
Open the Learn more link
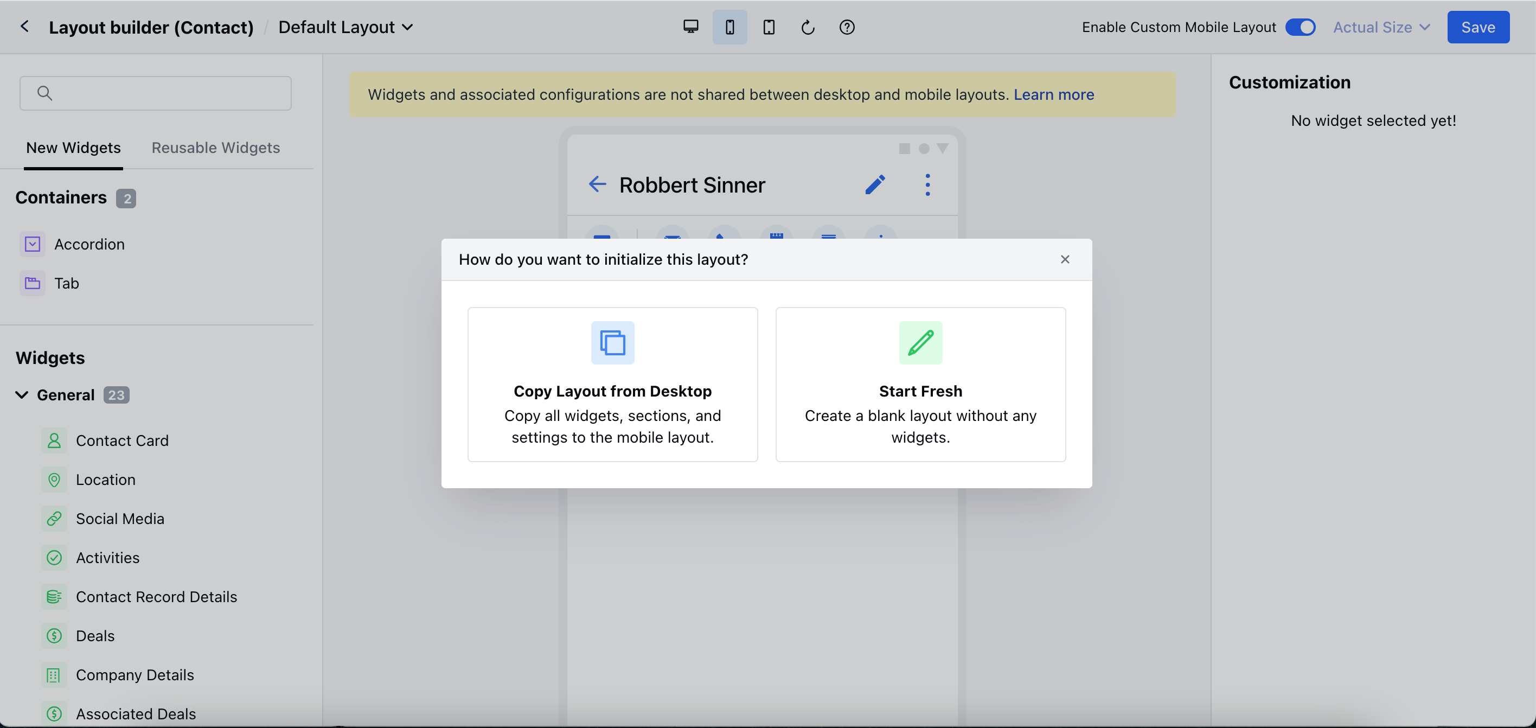(x=1053, y=94)
